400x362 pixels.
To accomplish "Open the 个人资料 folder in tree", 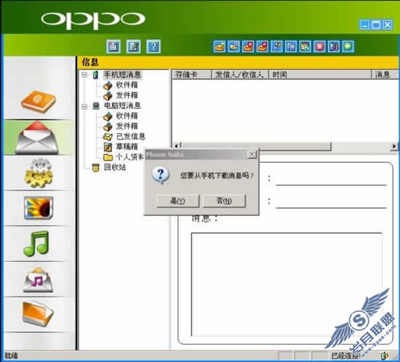I will pos(129,157).
